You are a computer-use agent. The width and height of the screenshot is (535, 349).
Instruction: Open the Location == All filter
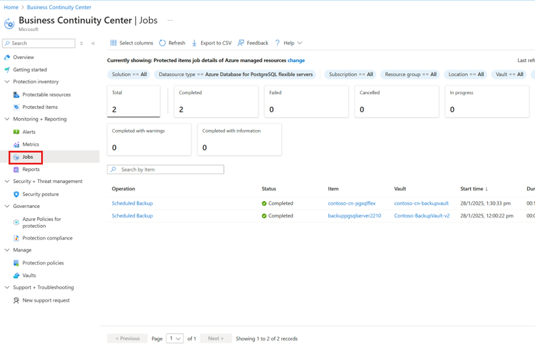tap(466, 74)
